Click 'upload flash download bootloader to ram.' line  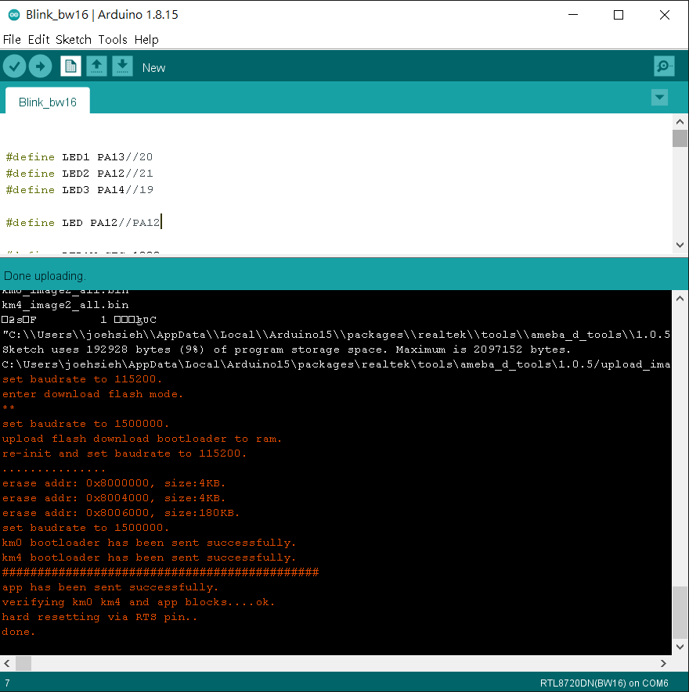(142, 439)
